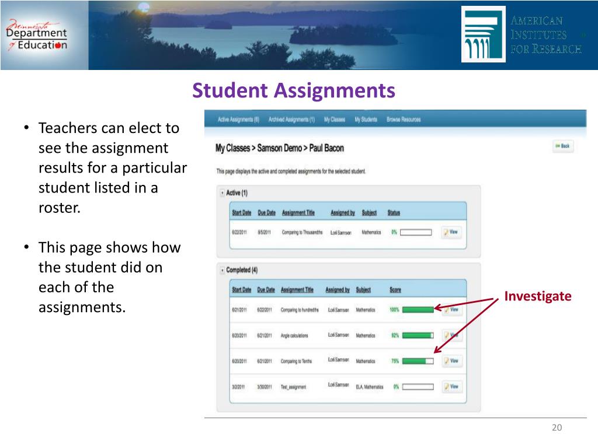Switch to the My Students tab
Viewport: 598px width, 448px height.
click(366, 120)
